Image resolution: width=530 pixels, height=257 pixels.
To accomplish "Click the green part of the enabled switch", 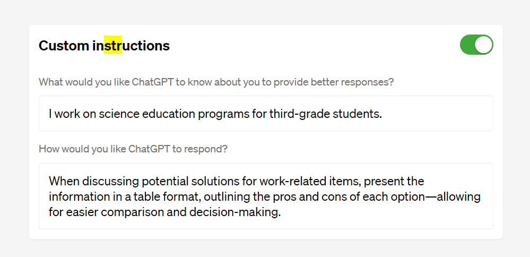I will tap(467, 45).
